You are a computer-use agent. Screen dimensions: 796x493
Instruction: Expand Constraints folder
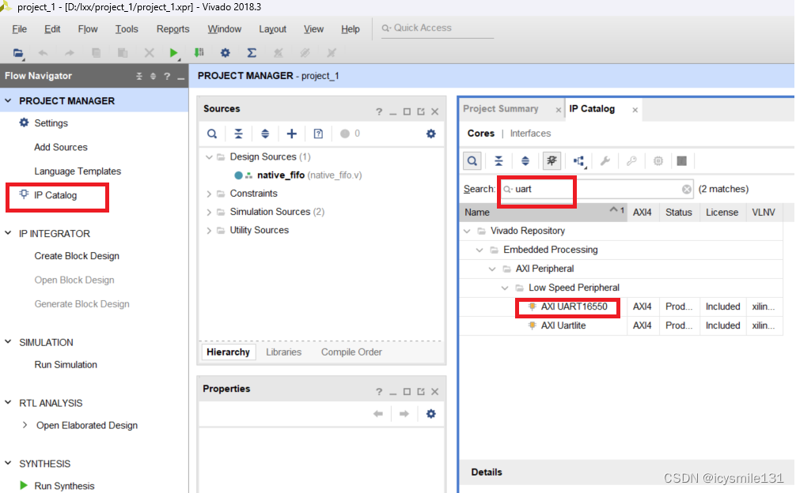[x=209, y=194]
